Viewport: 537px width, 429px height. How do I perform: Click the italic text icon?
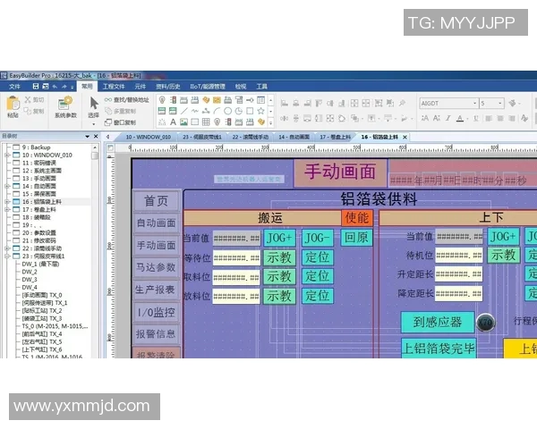tap(448, 118)
